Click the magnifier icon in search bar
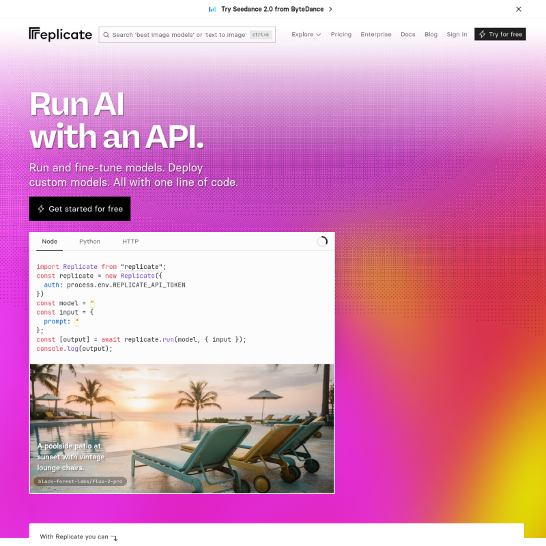This screenshot has height=546, width=546. 106,35
